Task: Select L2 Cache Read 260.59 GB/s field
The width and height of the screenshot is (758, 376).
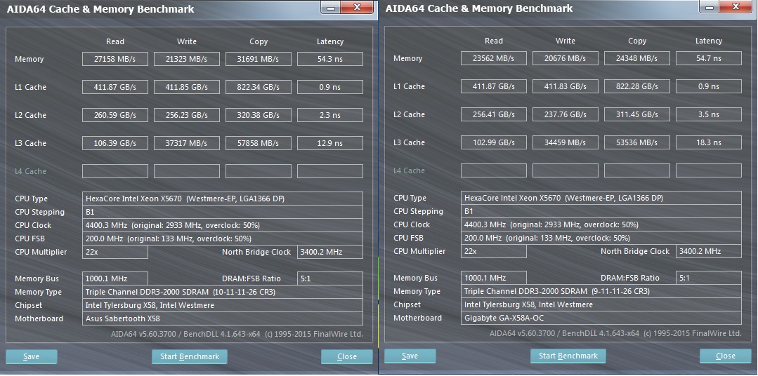Action: (x=115, y=115)
